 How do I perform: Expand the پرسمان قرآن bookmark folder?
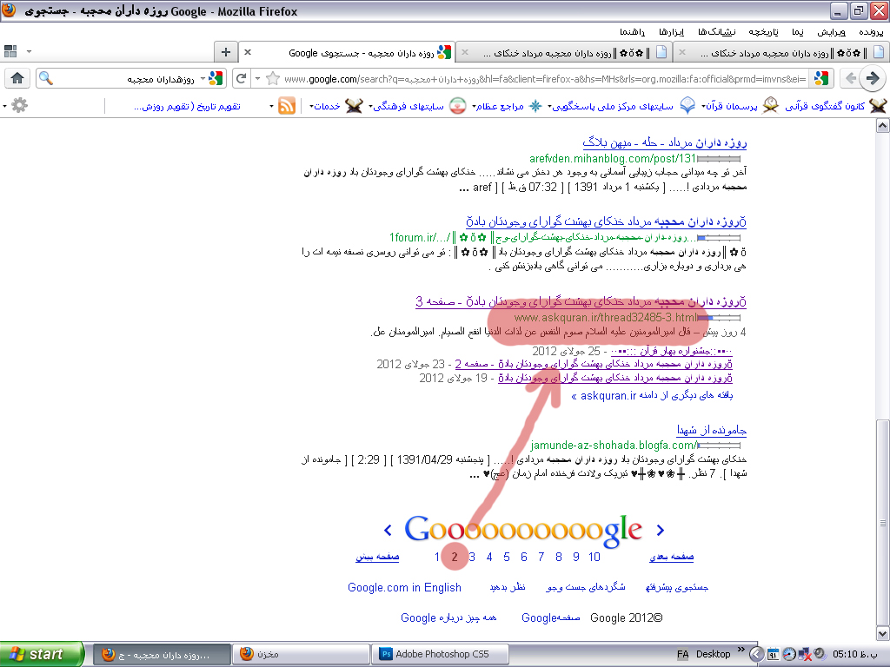click(729, 106)
